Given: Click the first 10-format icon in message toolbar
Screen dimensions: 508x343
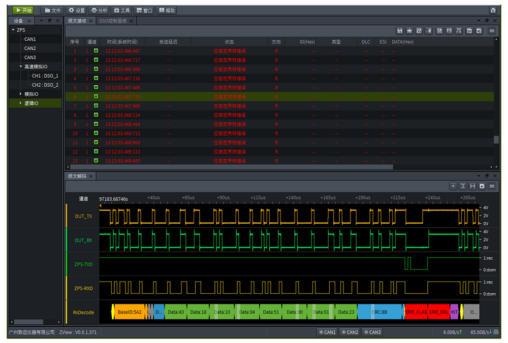Looking at the screenshot, I should (400, 31).
